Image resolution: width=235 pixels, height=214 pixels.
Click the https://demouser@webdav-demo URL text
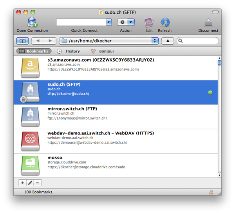[x=87, y=143]
